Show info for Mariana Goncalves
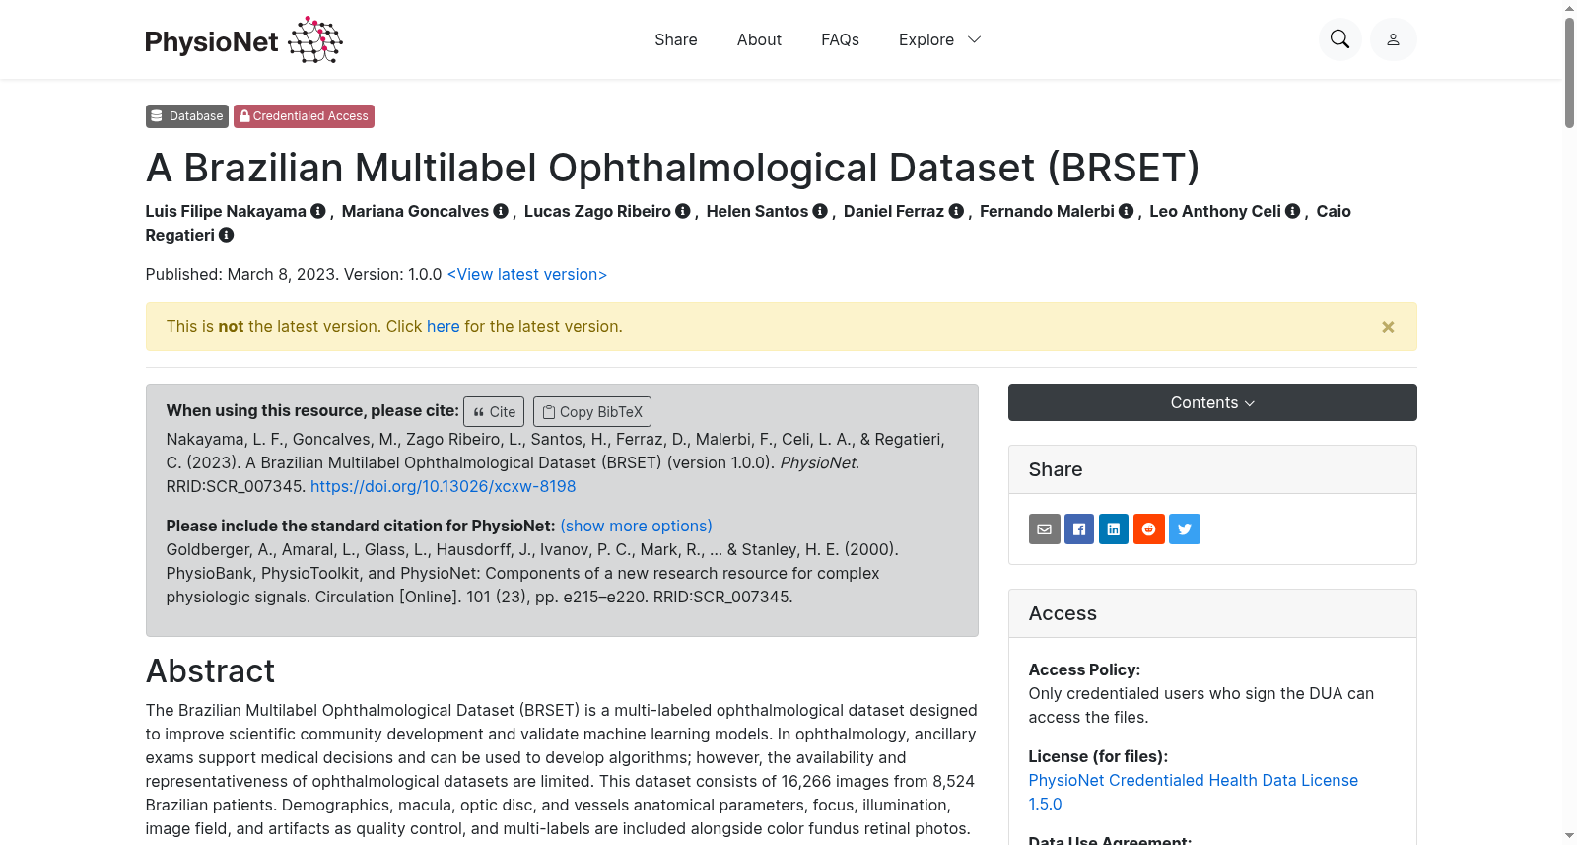 pyautogui.click(x=501, y=211)
